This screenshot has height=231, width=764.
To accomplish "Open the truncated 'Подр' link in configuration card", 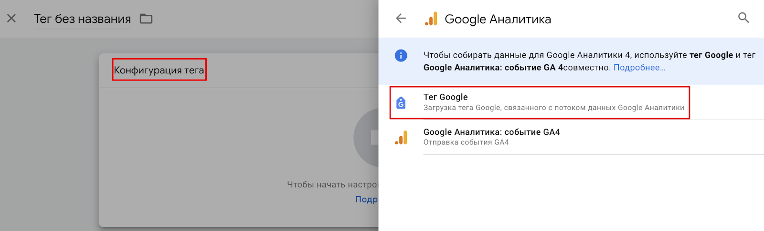I will click(x=366, y=199).
